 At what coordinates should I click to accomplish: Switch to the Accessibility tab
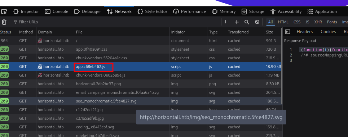tap(286, 12)
